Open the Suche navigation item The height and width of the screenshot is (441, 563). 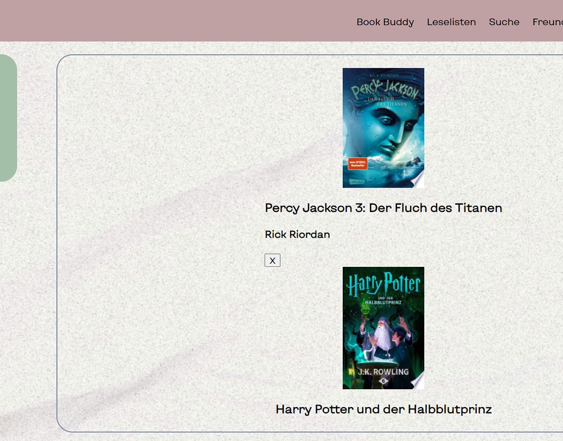tap(504, 22)
